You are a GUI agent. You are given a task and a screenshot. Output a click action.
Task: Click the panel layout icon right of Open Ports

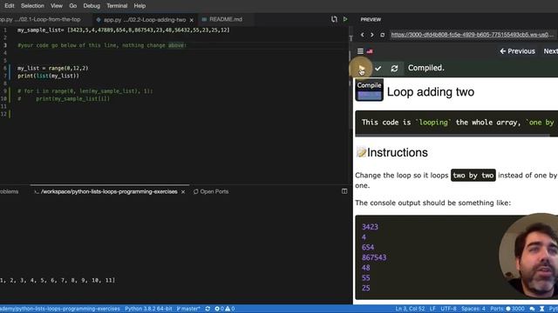click(344, 191)
